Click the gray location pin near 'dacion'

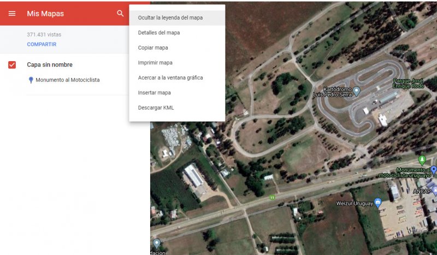point(157,244)
